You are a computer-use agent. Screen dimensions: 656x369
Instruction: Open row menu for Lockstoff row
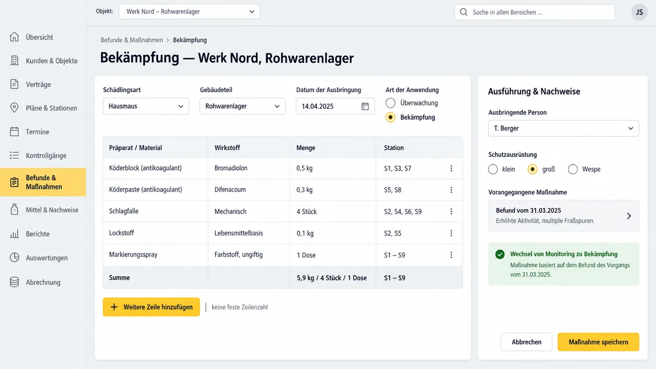(451, 233)
